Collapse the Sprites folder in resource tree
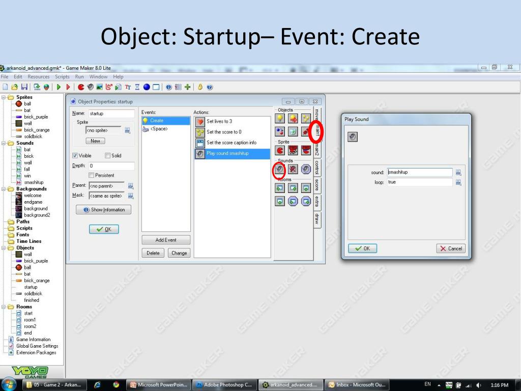Image resolution: width=521 pixels, height=391 pixels. (4, 97)
